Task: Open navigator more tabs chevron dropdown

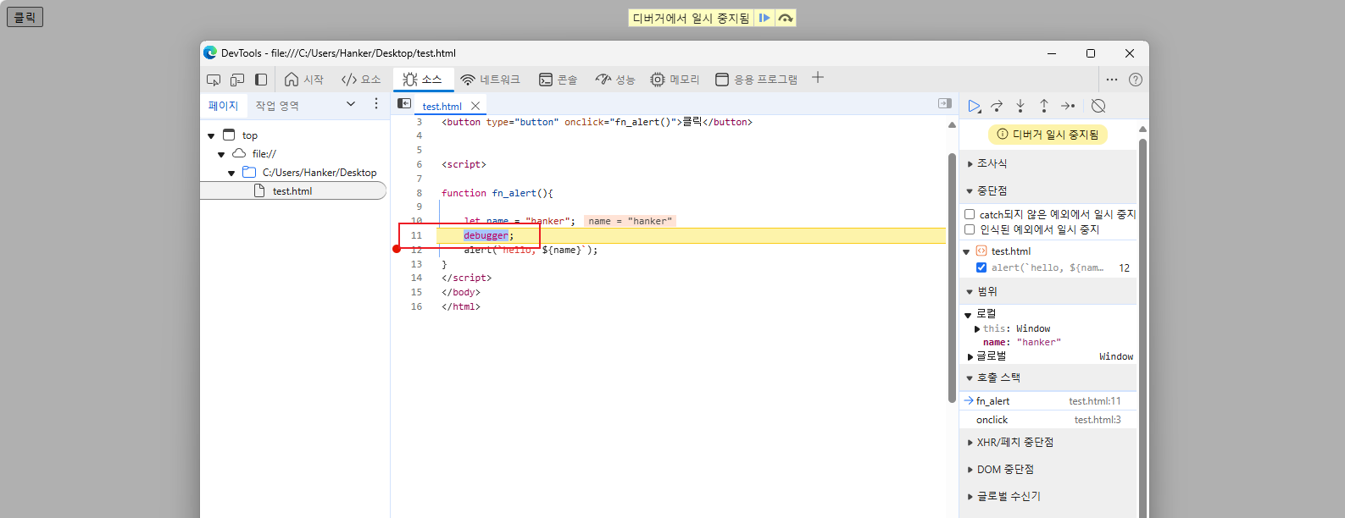Action: [x=351, y=104]
